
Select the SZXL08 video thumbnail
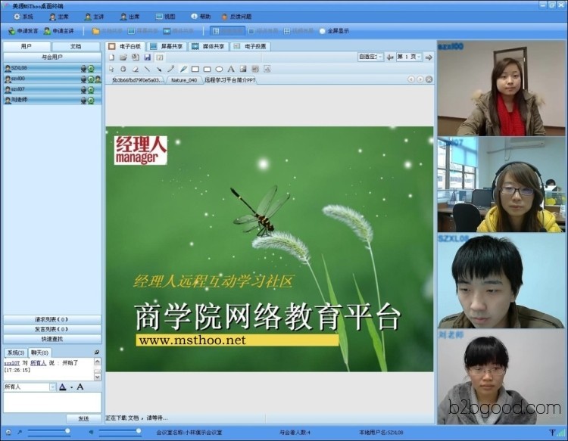[x=502, y=281]
